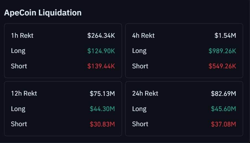Screen dimensions: 250x143
Task: Click the 24h short $37.08M value
Action: click(x=223, y=124)
